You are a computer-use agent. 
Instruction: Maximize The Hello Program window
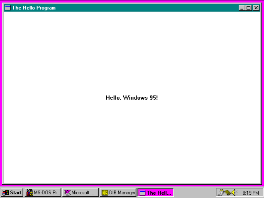pos(249,8)
